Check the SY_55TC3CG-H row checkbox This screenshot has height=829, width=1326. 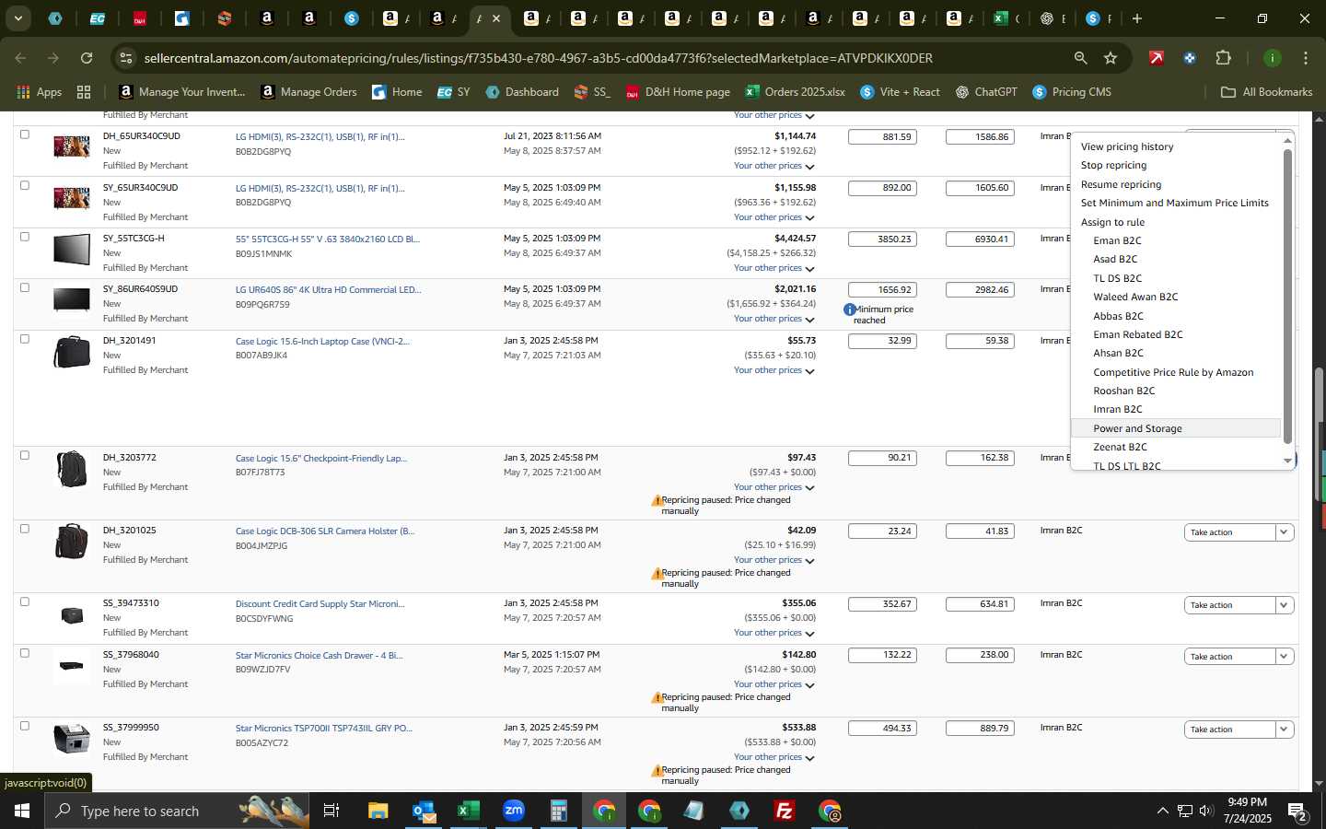(x=25, y=237)
